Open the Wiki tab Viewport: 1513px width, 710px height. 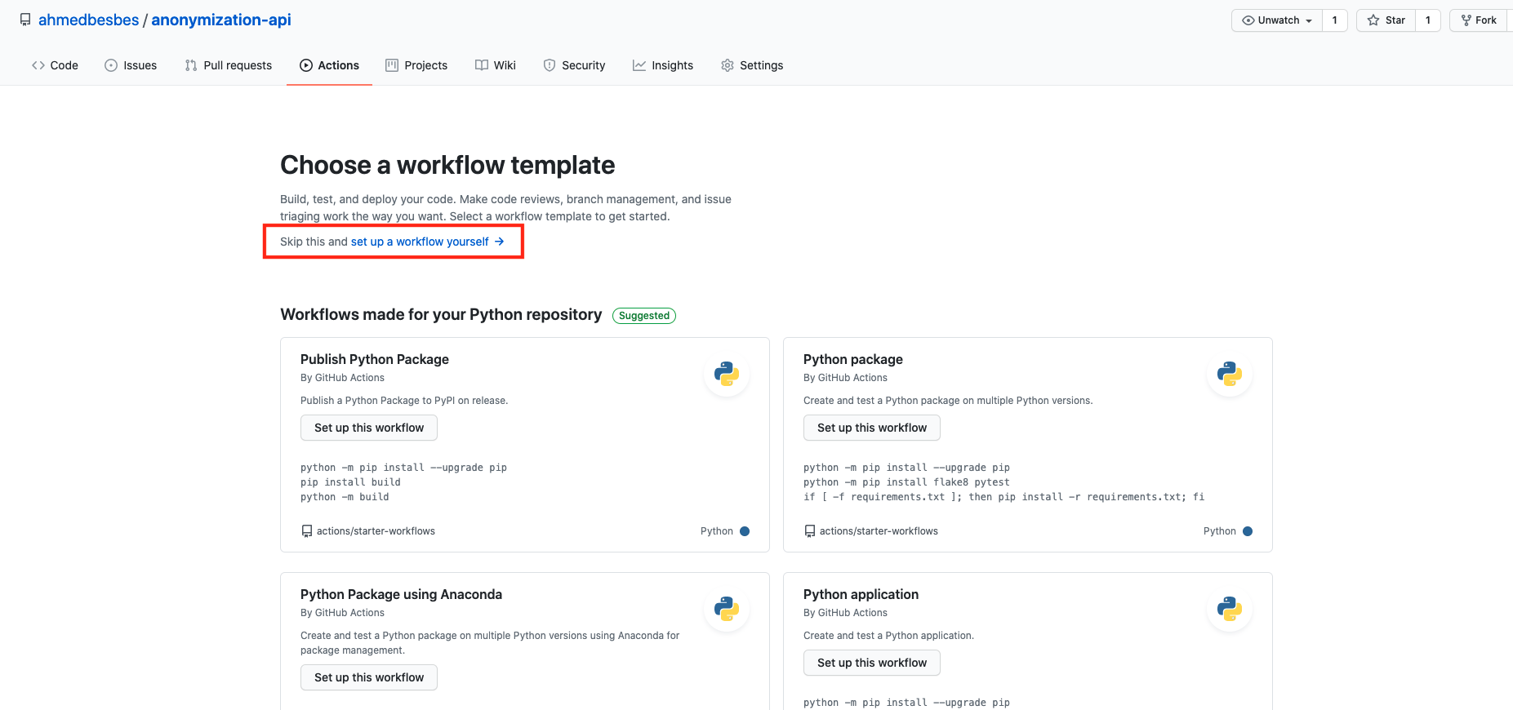pyautogui.click(x=496, y=65)
